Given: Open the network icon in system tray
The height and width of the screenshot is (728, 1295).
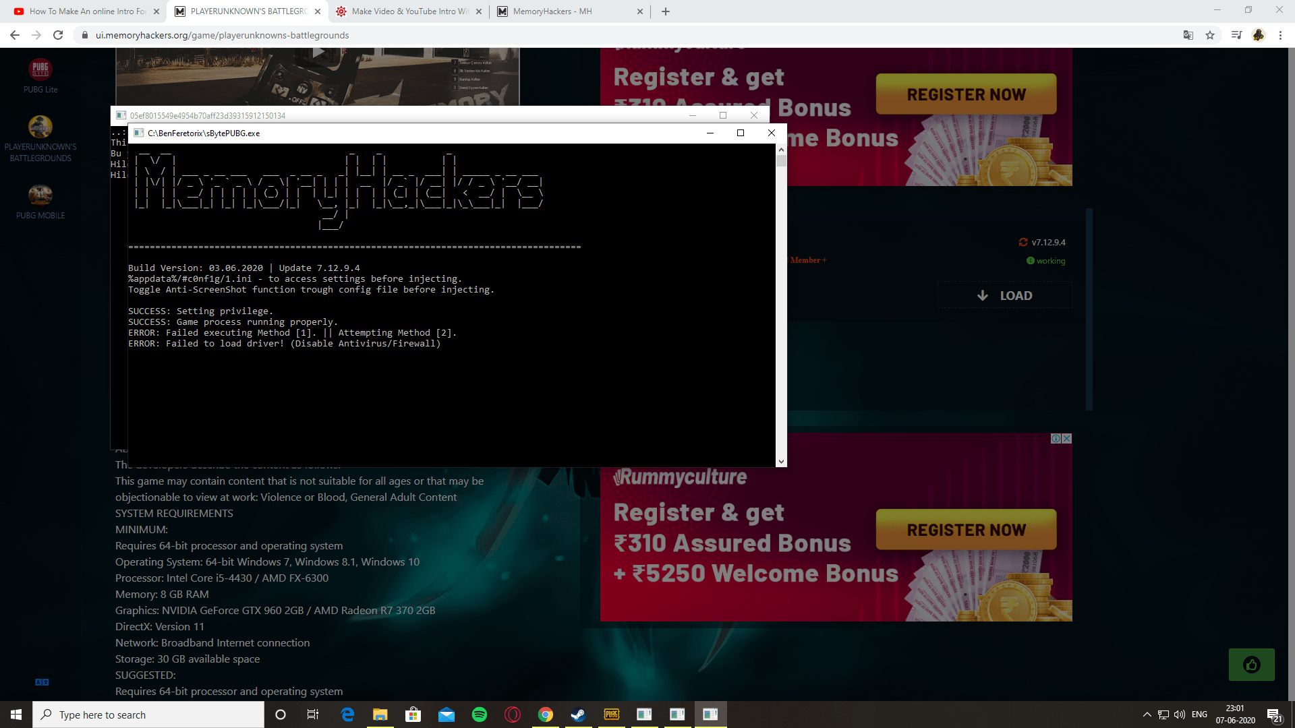Looking at the screenshot, I should pos(1163,715).
